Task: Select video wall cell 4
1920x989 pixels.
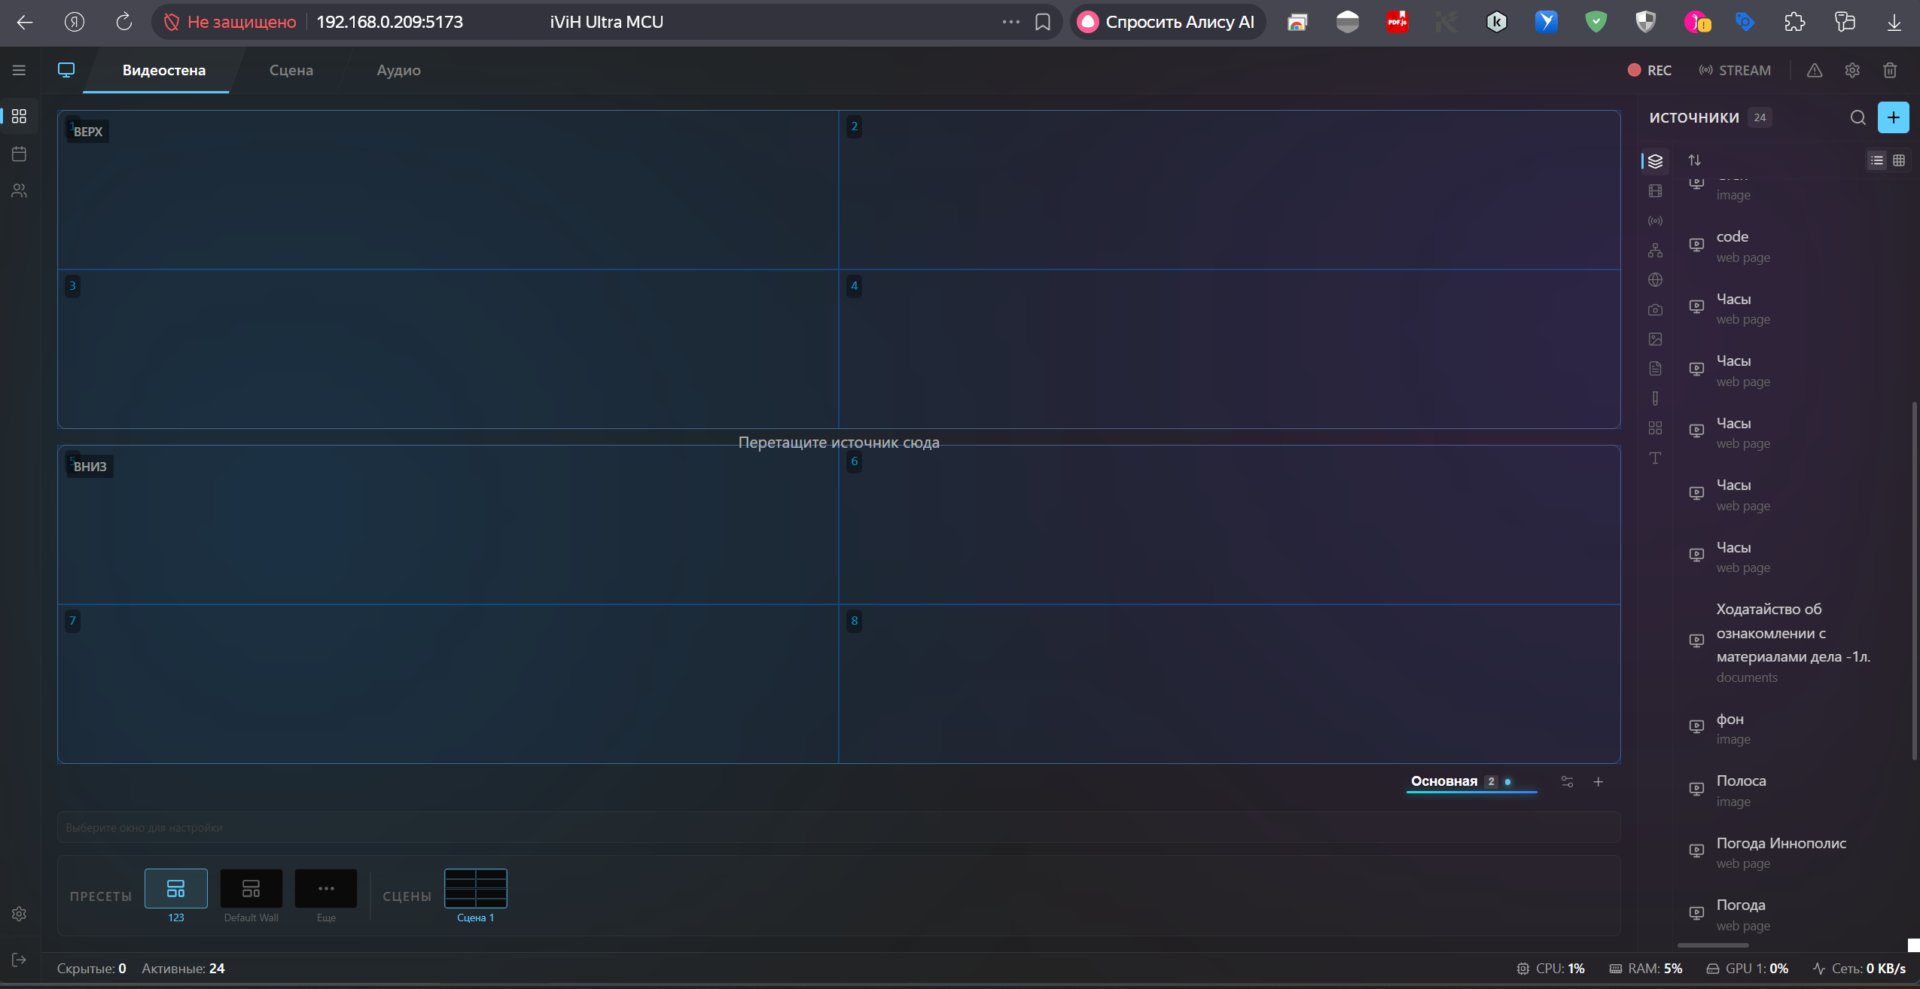Action: pyautogui.click(x=1229, y=349)
